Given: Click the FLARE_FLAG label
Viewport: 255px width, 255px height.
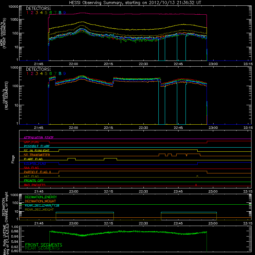Looking at the screenshot, I should 33,159.
